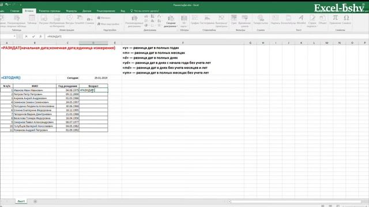The width and height of the screenshot is (369, 207).
Task: Open the Рецензирование (Review) tab
Action: 106,11
